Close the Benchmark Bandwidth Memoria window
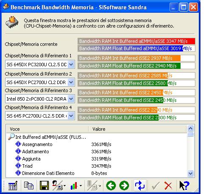The width and height of the screenshot is (217, 194). (193, 7)
